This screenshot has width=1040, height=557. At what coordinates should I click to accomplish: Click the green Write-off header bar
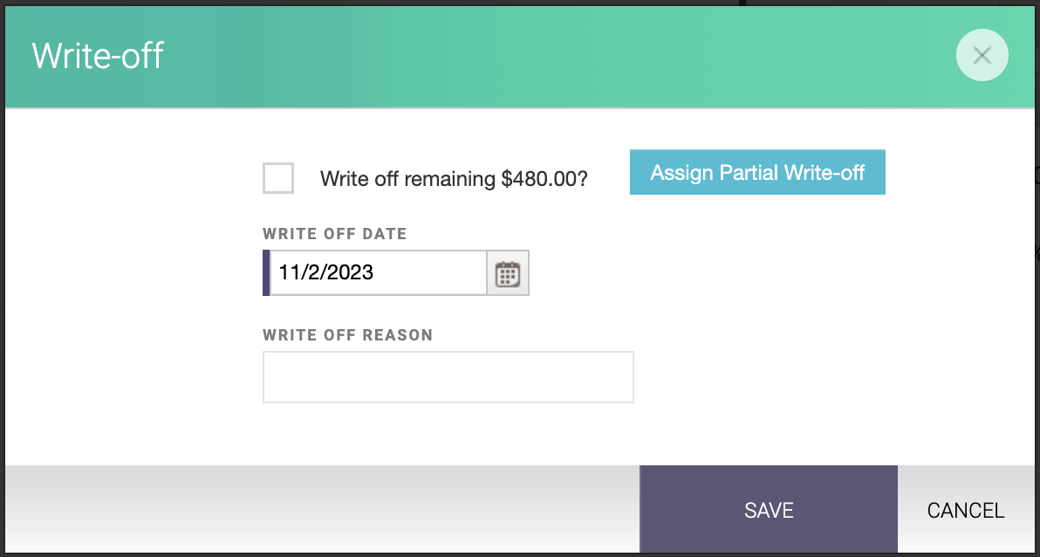click(x=530, y=57)
